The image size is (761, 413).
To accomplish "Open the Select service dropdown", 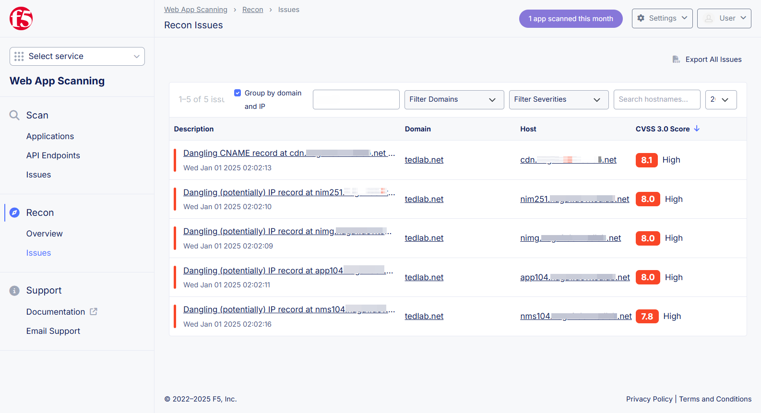I will click(x=77, y=56).
